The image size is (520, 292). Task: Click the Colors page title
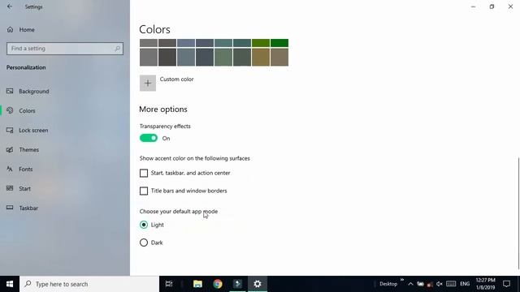point(154,29)
